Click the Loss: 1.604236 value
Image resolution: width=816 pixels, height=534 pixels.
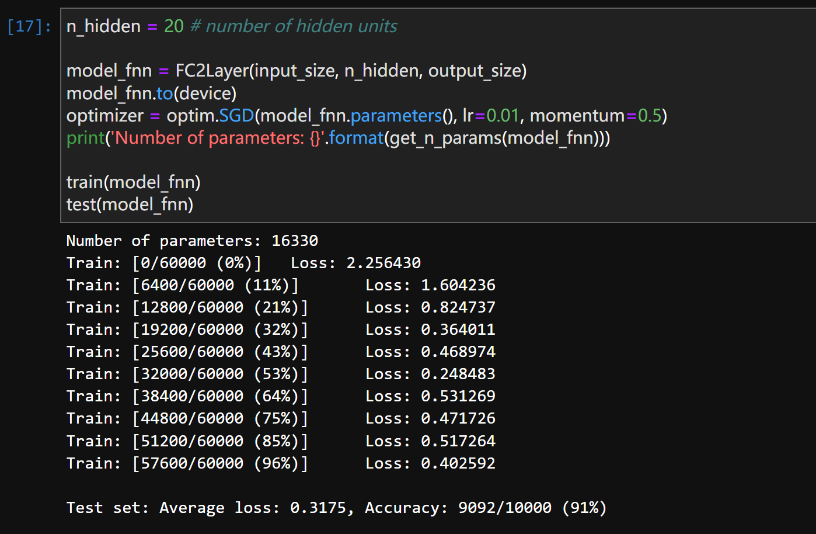pos(430,285)
